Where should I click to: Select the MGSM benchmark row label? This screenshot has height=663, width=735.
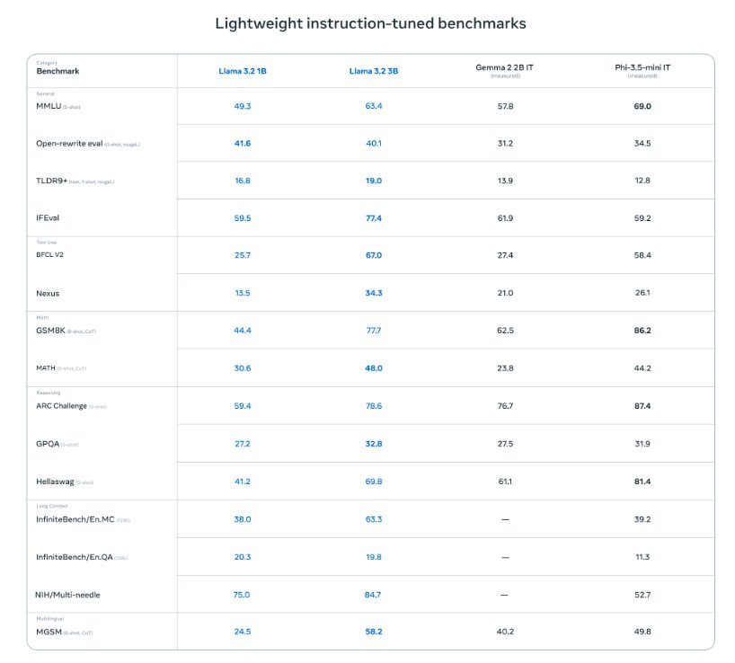pyautogui.click(x=49, y=632)
